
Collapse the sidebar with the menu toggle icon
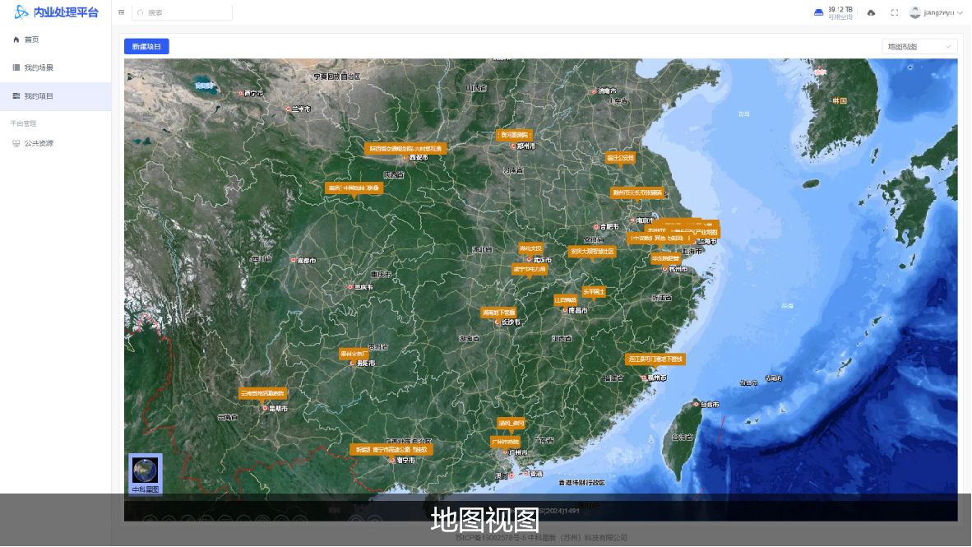[122, 12]
